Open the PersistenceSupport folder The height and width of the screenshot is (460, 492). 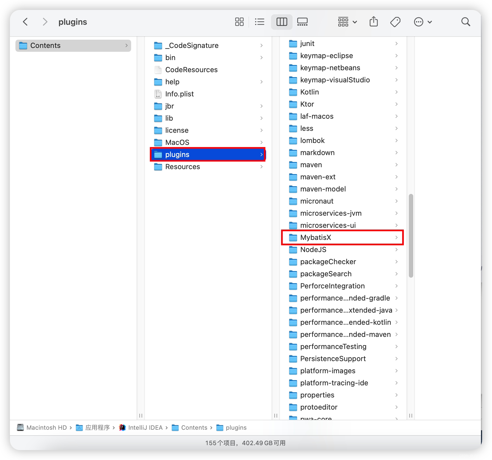pos(343,359)
